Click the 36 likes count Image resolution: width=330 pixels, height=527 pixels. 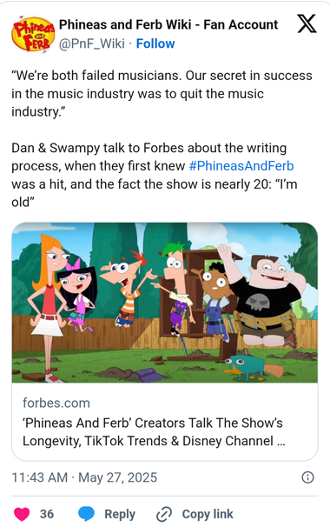click(x=47, y=514)
